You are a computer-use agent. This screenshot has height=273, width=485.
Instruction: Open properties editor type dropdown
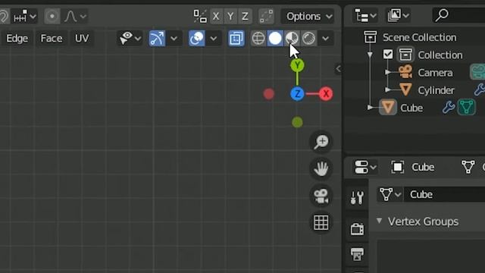point(365,167)
